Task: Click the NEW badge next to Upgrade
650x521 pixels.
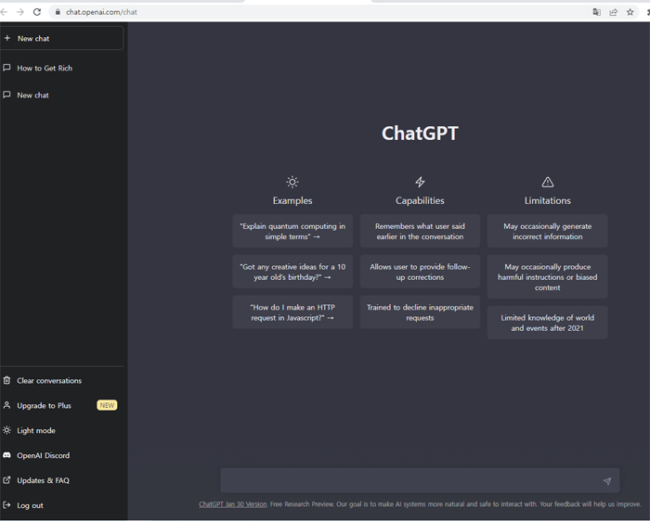Action: (x=107, y=405)
